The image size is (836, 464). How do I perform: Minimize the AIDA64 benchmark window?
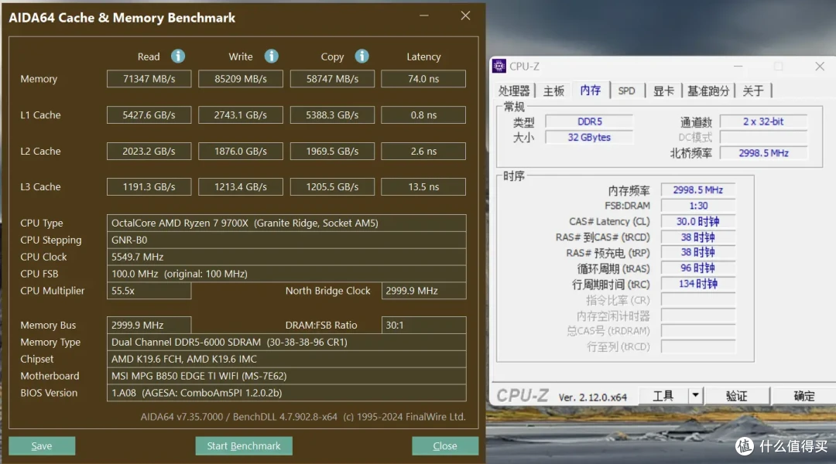[424, 16]
